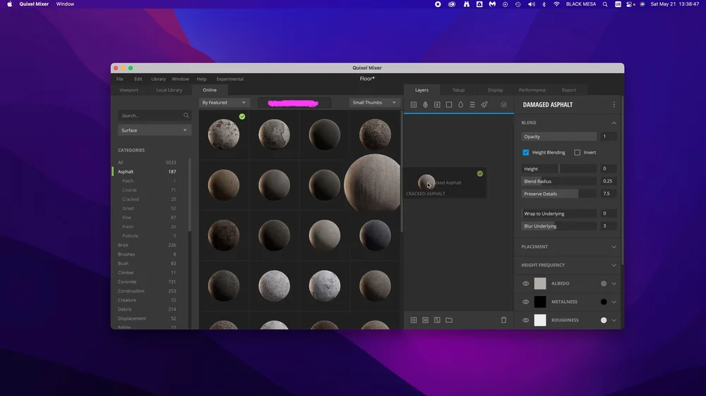706x396 pixels.
Task: Expand the Height Frequency section
Action: pyautogui.click(x=614, y=265)
